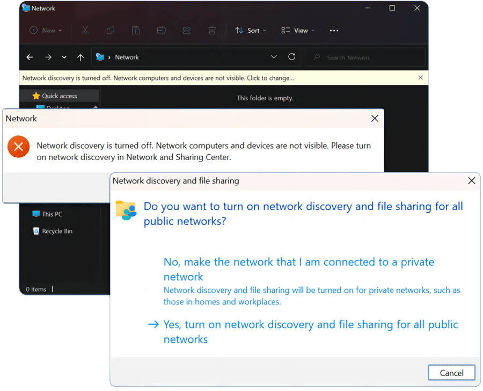
Task: Click the Rename icon in toolbar
Action: (x=161, y=31)
